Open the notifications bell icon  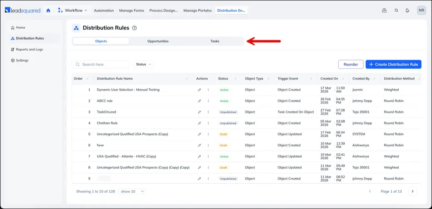[x=407, y=10]
